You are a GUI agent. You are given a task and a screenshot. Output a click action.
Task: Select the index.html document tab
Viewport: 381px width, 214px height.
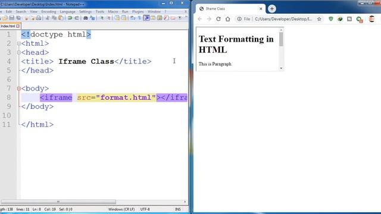(x=8, y=26)
